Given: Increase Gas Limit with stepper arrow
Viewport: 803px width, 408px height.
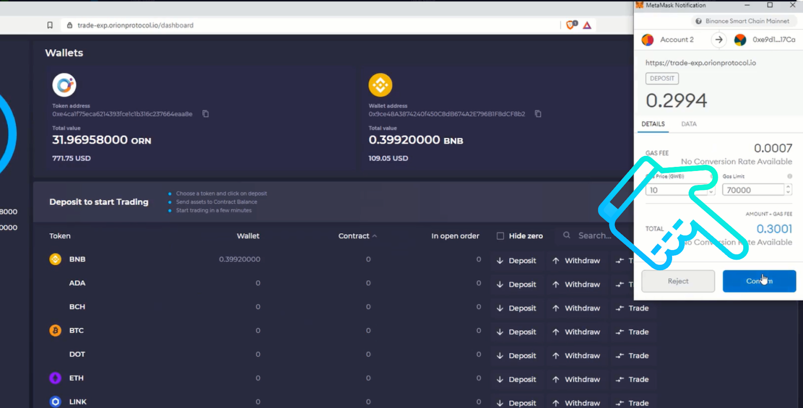Looking at the screenshot, I should 788,186.
